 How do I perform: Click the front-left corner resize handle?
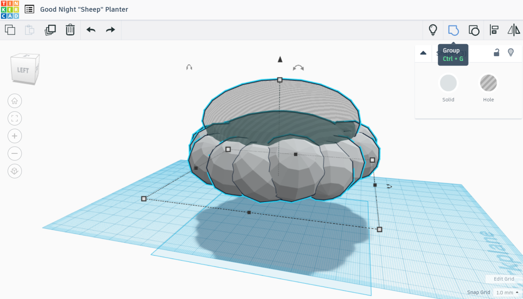144,199
